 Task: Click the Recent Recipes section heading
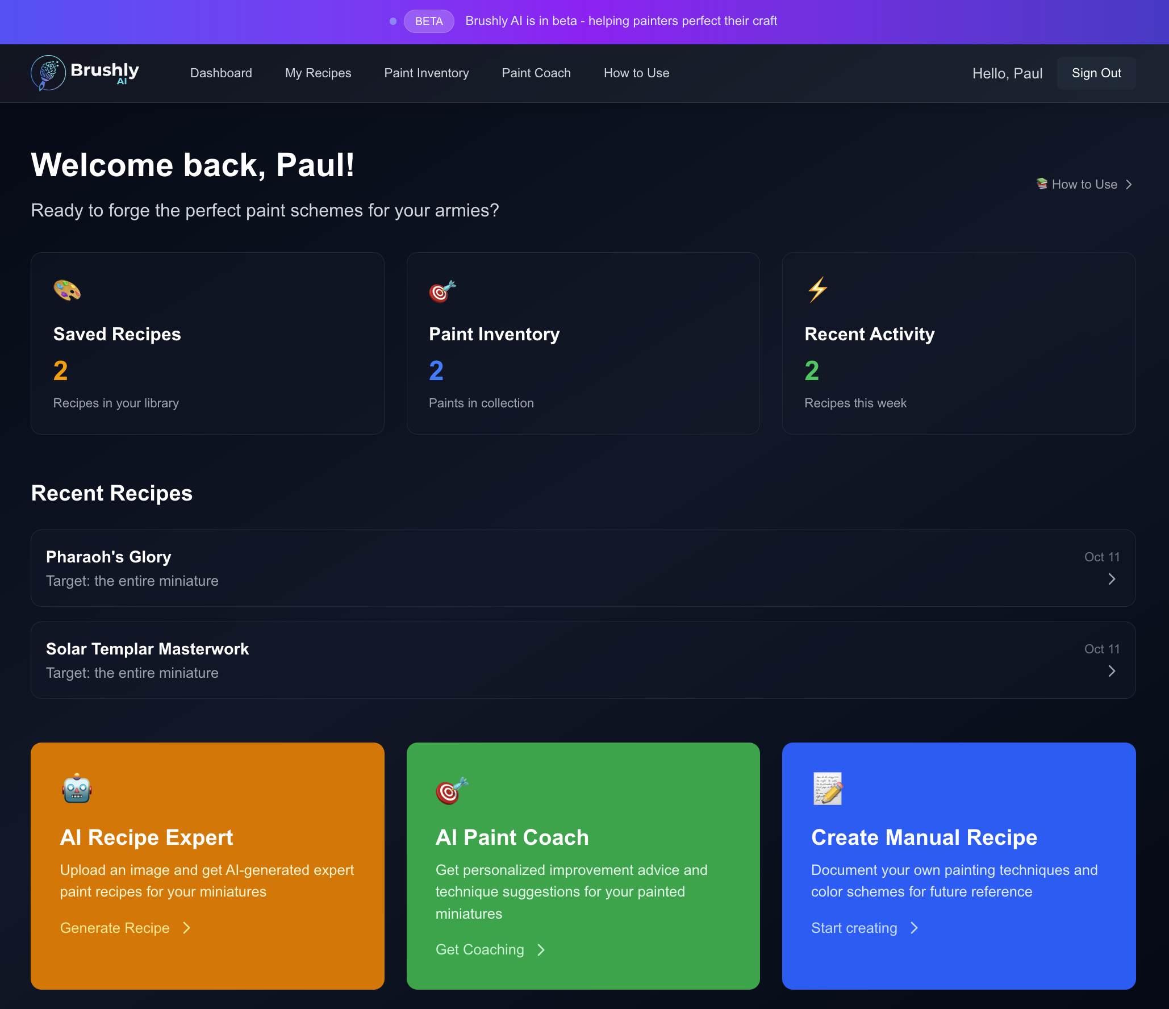112,493
